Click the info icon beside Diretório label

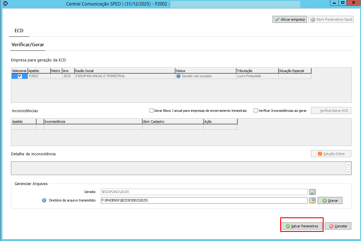(x=44, y=200)
